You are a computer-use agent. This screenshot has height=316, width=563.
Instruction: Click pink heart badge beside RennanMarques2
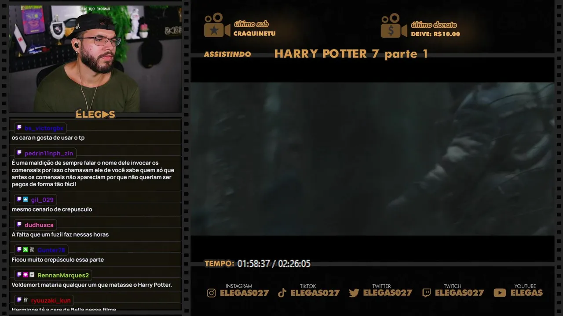(26, 275)
